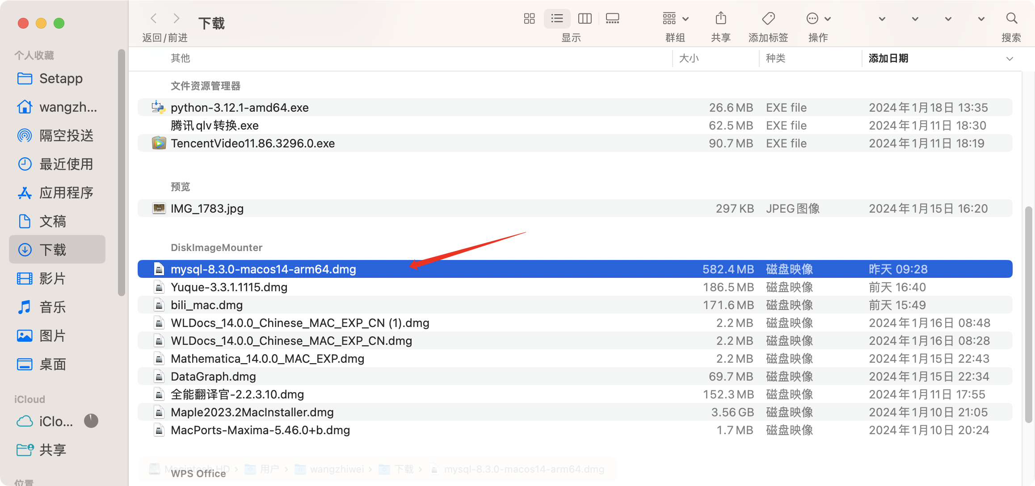Open third unlabeled toolbar dropdown chevron
This screenshot has height=486, width=1035.
click(x=948, y=19)
